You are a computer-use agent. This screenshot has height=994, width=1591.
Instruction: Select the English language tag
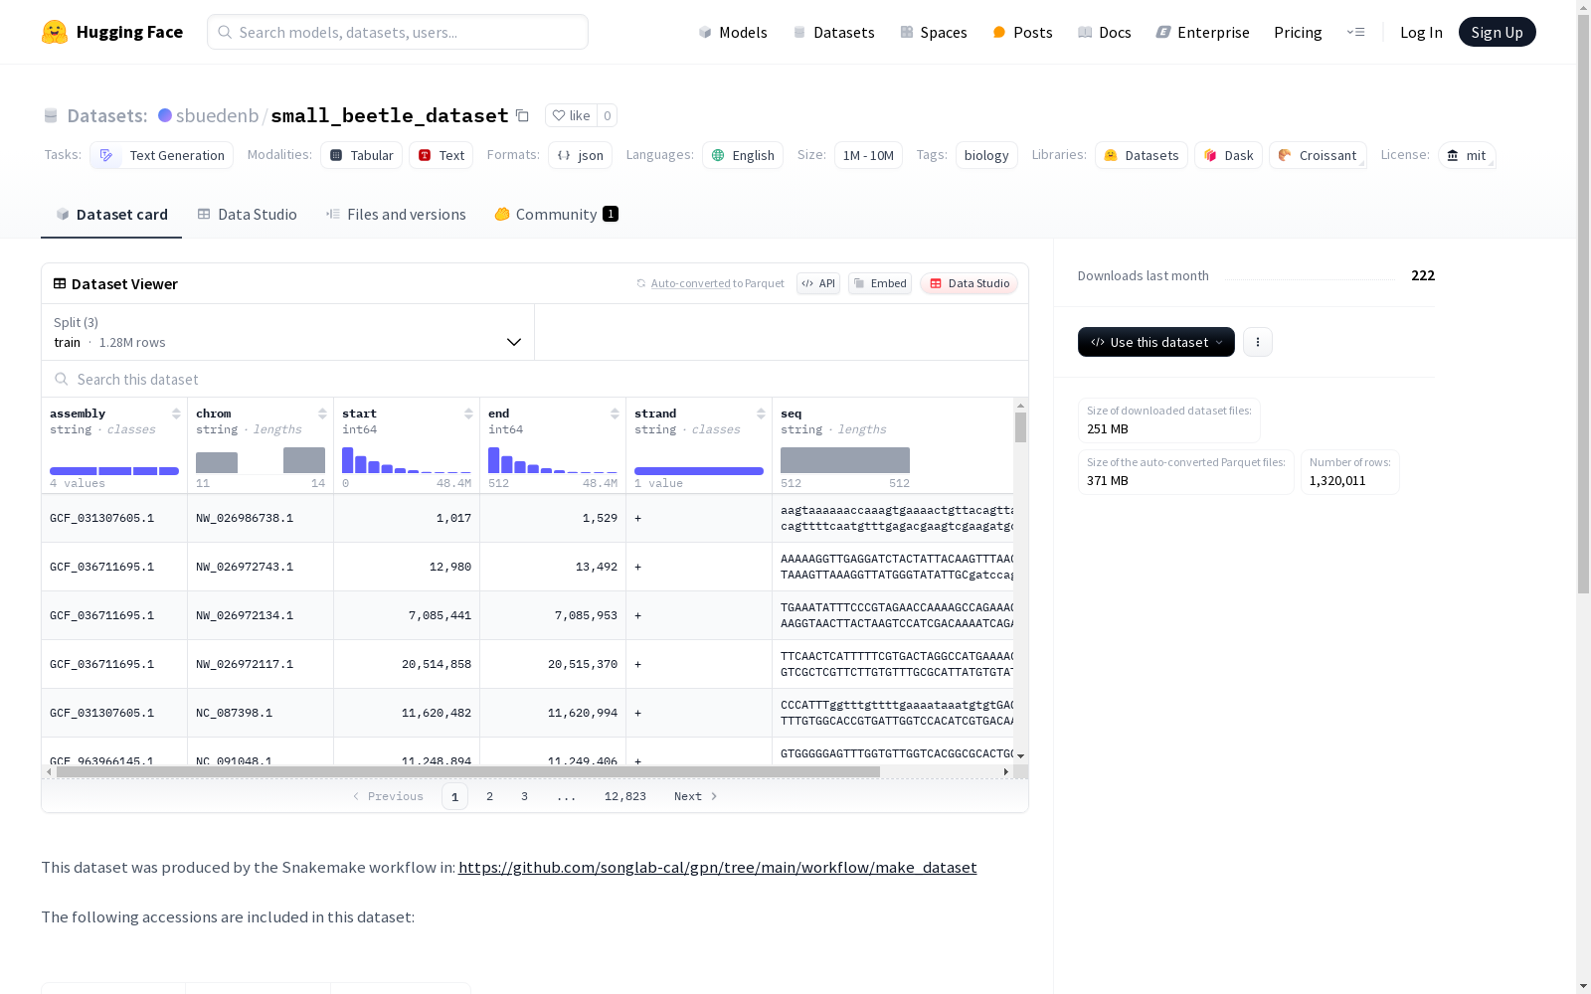point(743,155)
